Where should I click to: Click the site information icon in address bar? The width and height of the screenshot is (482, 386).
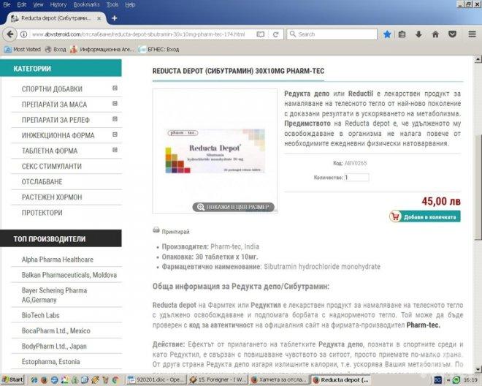tap(23, 34)
